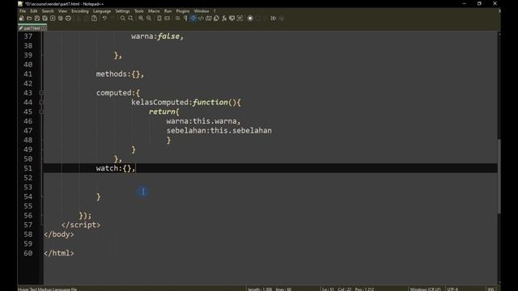Screen dimensions: 518x291
Task: Open the Document List panel icon
Action: [x=216, y=19]
